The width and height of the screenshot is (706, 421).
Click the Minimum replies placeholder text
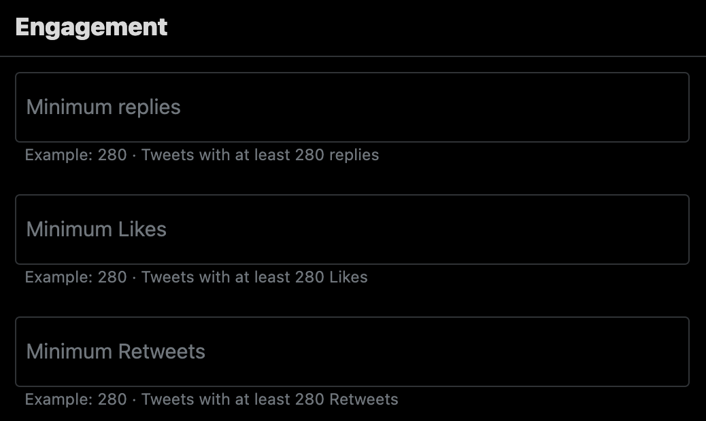click(103, 107)
